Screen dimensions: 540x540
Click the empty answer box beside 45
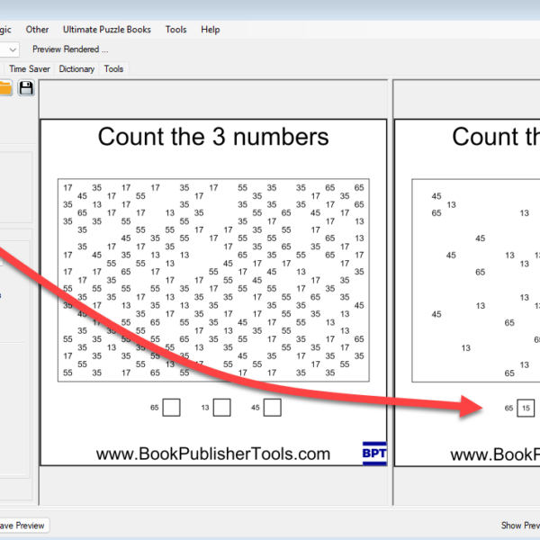(272, 408)
